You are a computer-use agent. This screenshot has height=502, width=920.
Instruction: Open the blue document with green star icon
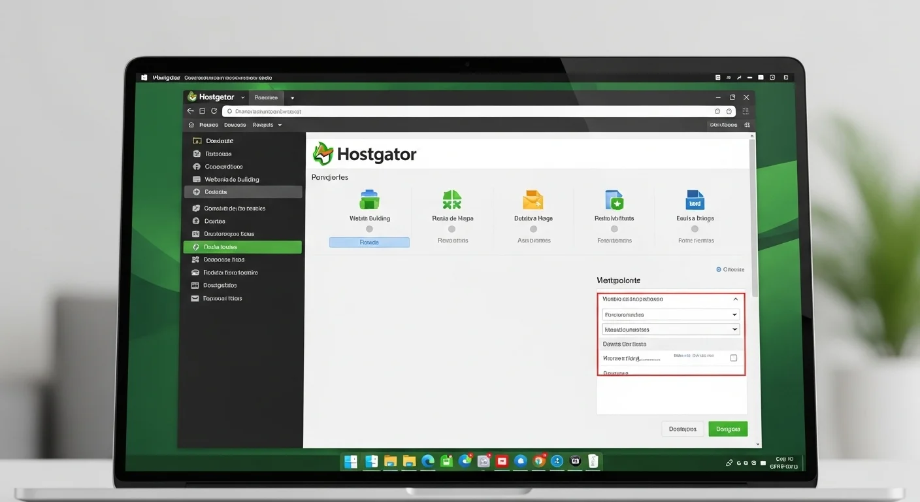coord(614,199)
